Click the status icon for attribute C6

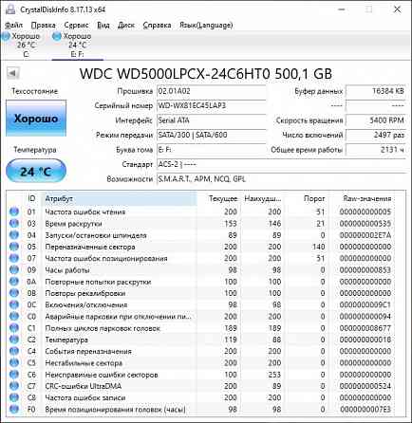pyautogui.click(x=14, y=375)
